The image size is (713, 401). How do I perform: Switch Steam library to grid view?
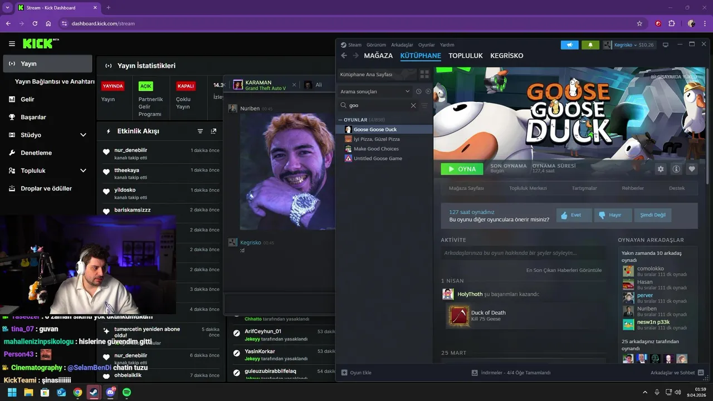point(424,74)
